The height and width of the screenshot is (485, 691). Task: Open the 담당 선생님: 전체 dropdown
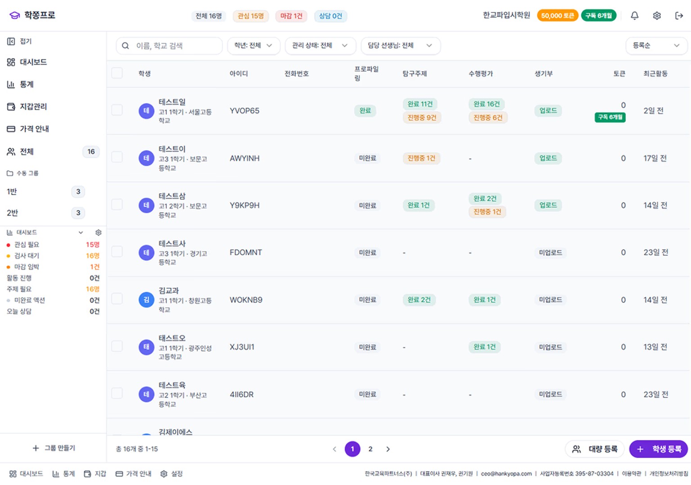point(400,46)
